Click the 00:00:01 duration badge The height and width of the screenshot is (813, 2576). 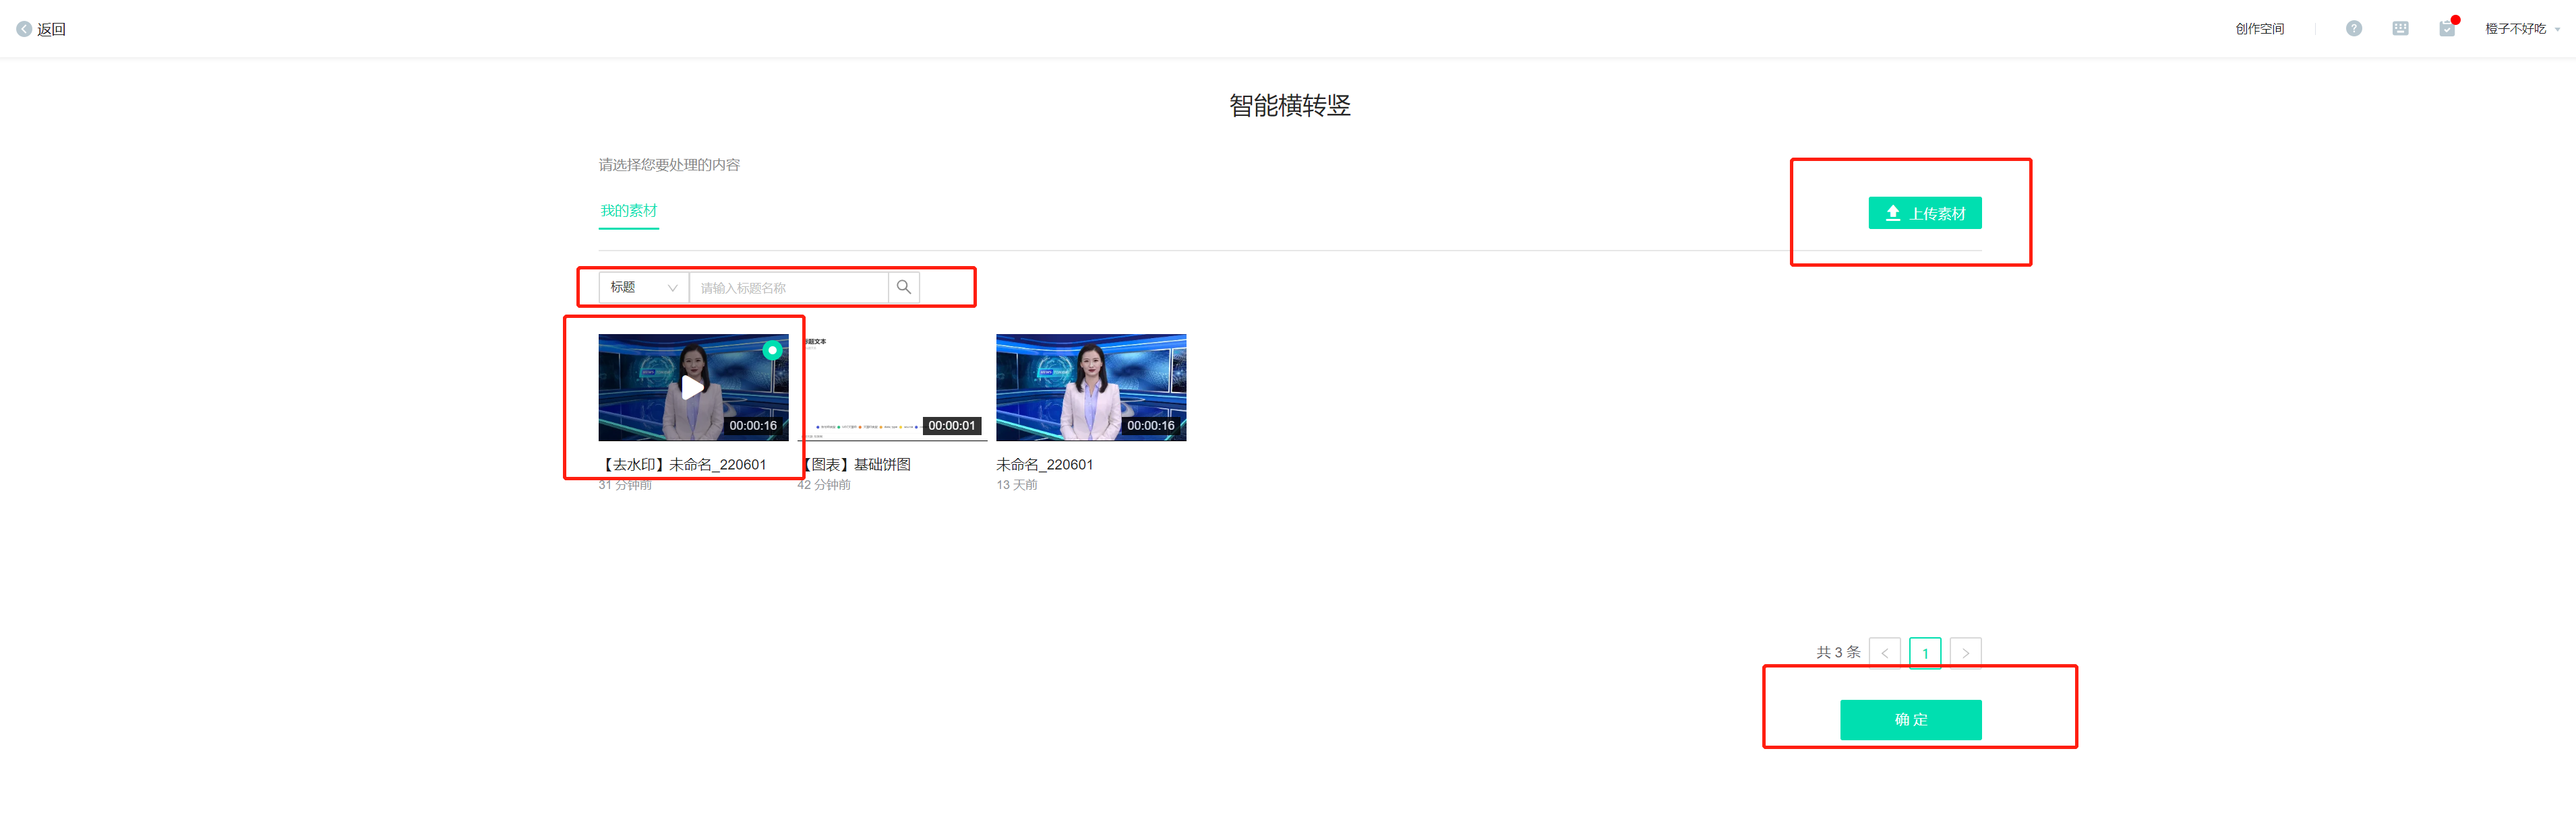[x=951, y=426]
